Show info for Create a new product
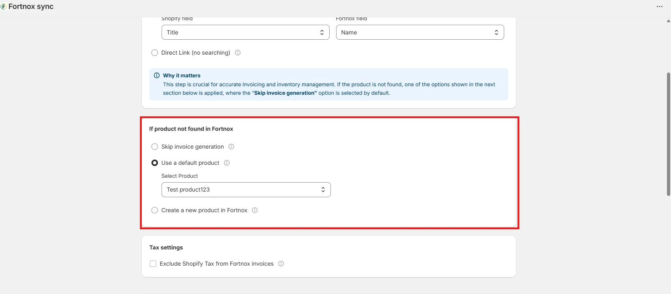Viewport: 671px width, 294px height. [255, 210]
